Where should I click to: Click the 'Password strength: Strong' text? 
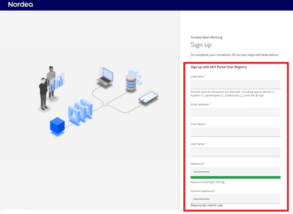tap(207, 182)
